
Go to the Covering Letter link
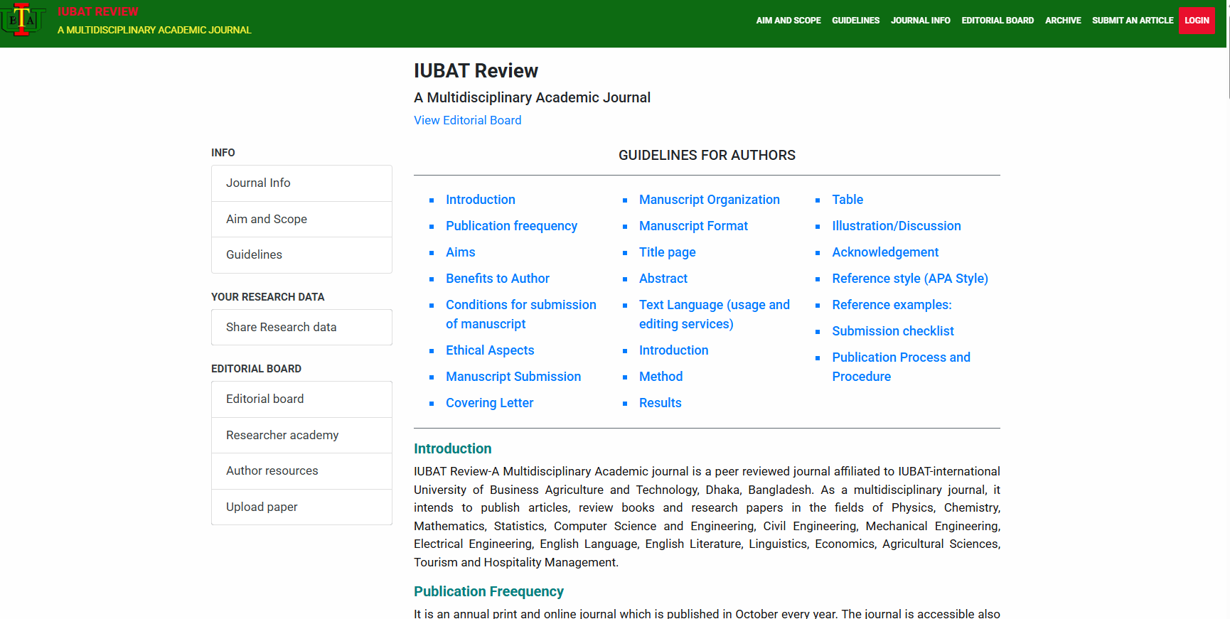point(489,403)
